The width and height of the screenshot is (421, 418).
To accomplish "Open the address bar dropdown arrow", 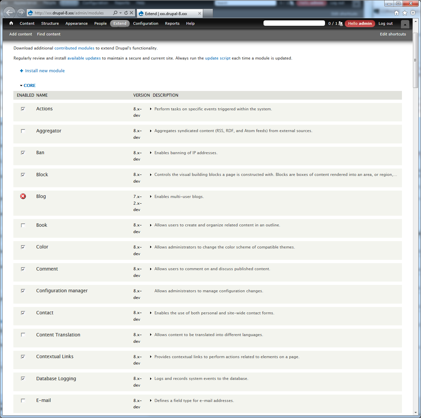I will 121,13.
